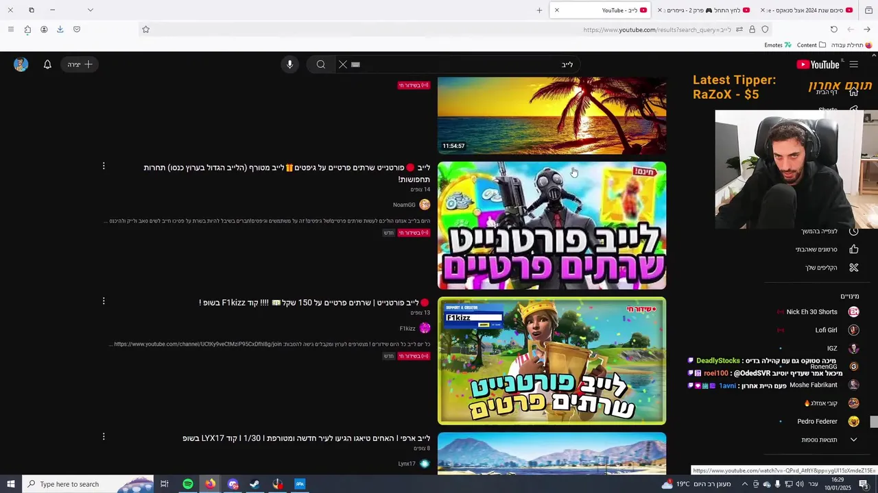Open the on-screen keyboard in search box
Image resolution: width=878 pixels, height=493 pixels.
(355, 64)
